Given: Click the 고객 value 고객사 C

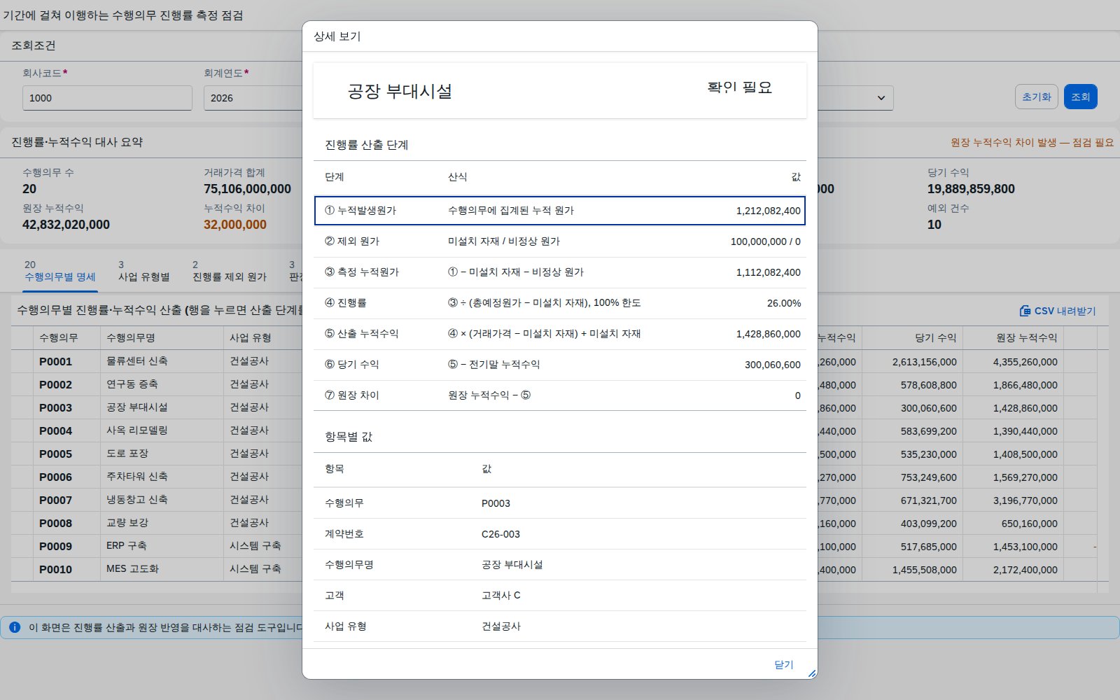Looking at the screenshot, I should [x=500, y=596].
